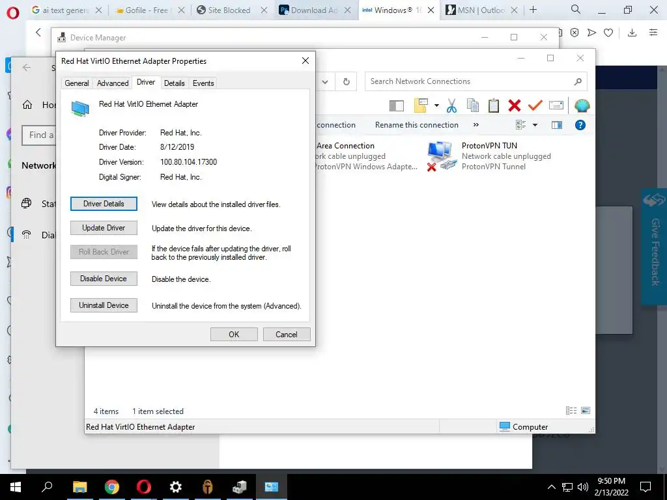Image resolution: width=667 pixels, height=500 pixels.
Task: Click the red X Delete icon
Action: 515,105
